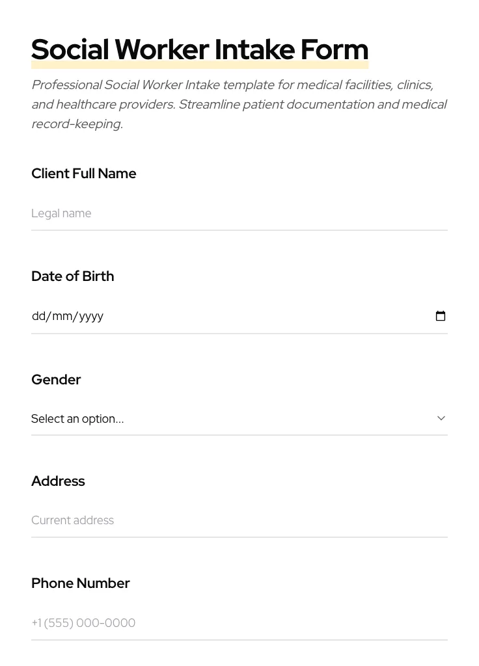479x666 pixels.
Task: Select the dd day segment of the date
Action: point(38,316)
